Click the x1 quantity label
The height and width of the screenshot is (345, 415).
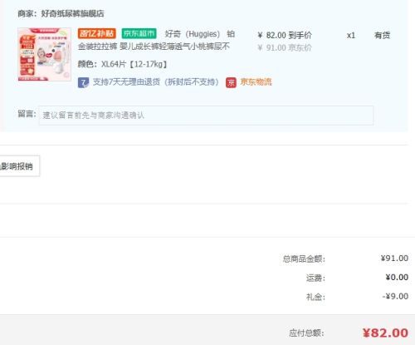click(351, 36)
